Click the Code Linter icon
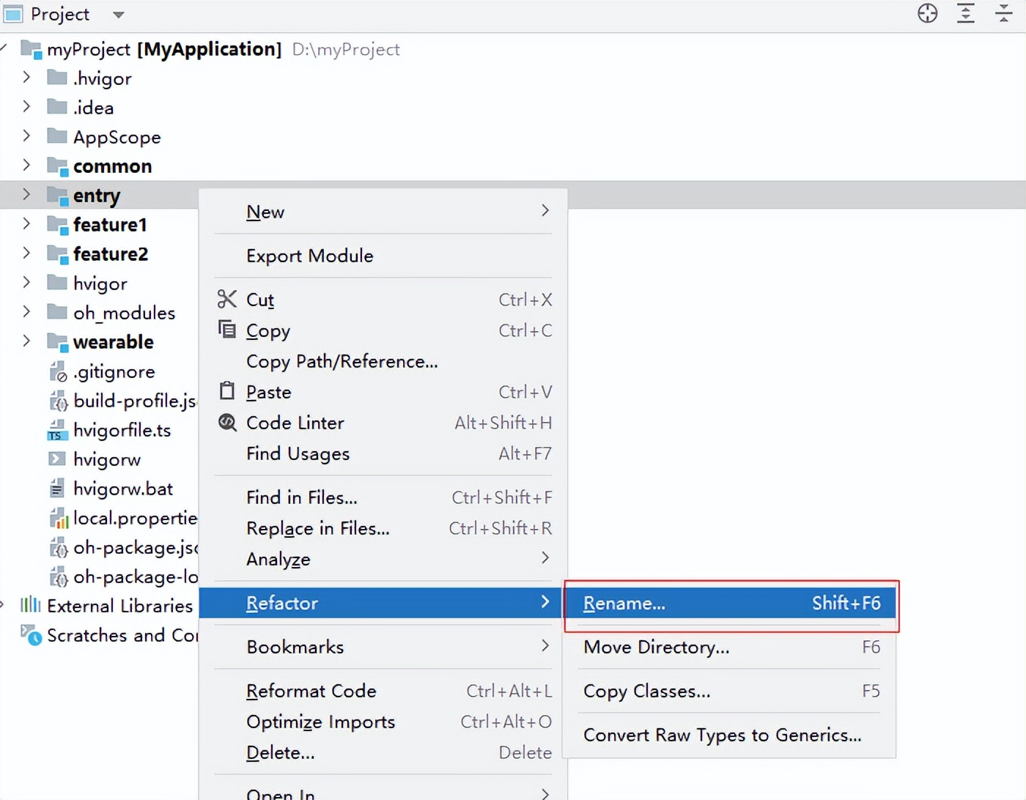 pos(227,422)
